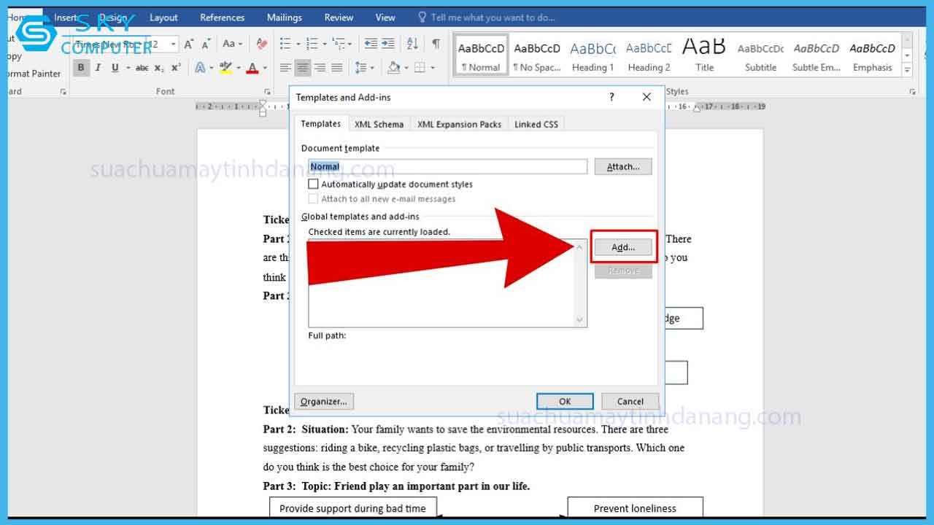
Task: Click the Clear All Formatting eraser icon
Action: (x=262, y=44)
